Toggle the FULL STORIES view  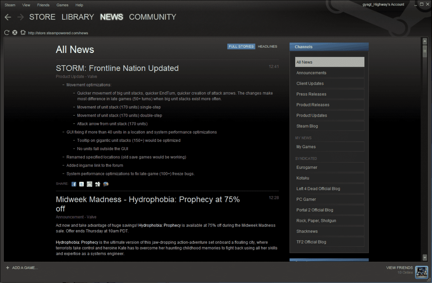pos(241,46)
